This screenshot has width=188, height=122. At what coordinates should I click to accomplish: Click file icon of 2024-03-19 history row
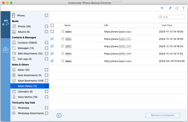tap(63, 61)
